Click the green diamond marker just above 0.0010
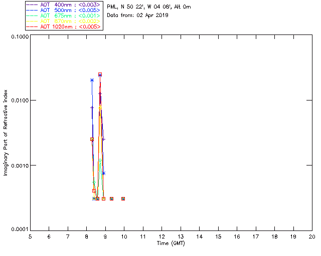 click(x=100, y=160)
